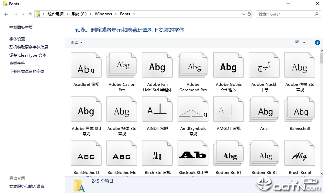This screenshot has height=193, width=323.
Task: Open 调整 ClearType 文本 link
Action: (x=28, y=55)
